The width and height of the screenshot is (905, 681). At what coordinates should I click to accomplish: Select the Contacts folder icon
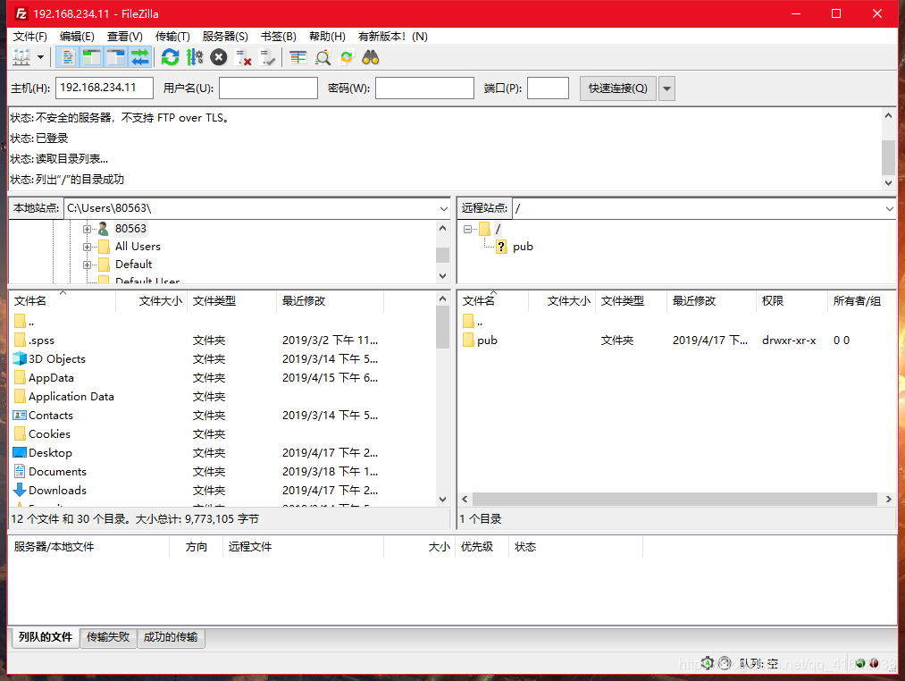pos(20,416)
